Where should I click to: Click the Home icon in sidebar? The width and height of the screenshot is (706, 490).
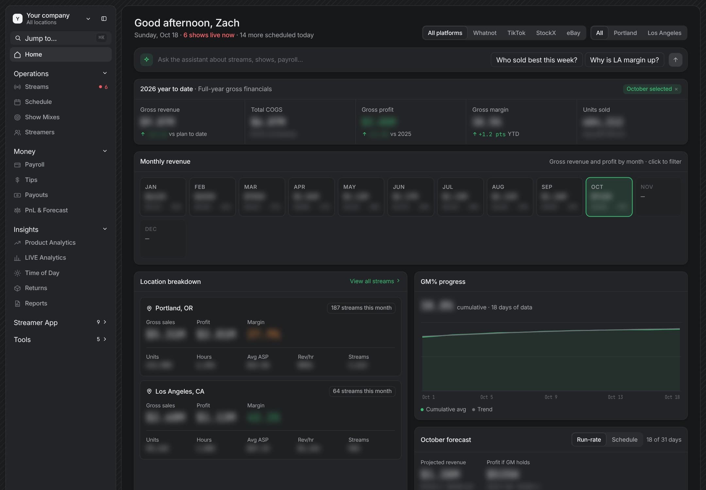tap(18, 55)
